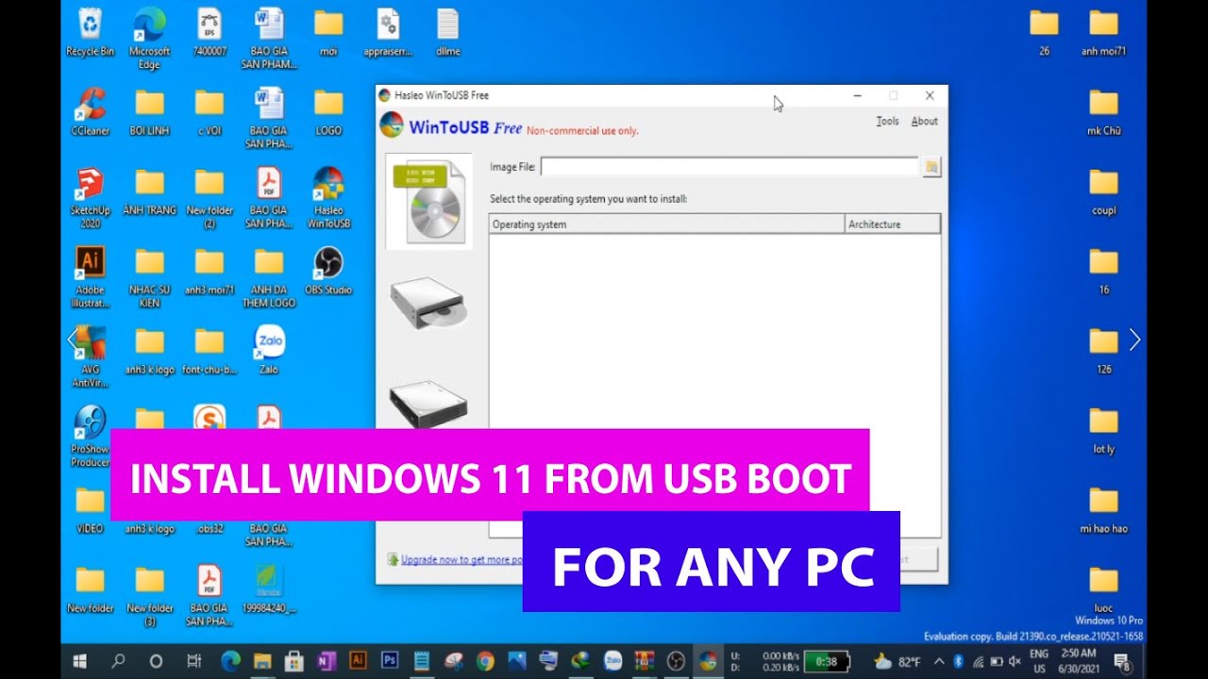Screen dimensions: 1208x679
Task: Select the BAO GIA SAN PHAM... Word document
Action: (269, 38)
